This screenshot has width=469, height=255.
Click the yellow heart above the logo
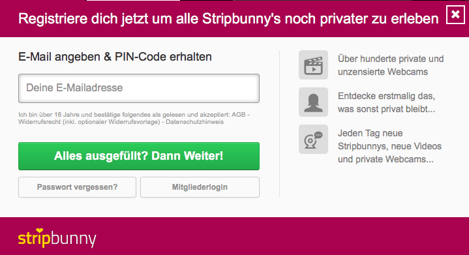point(40,231)
